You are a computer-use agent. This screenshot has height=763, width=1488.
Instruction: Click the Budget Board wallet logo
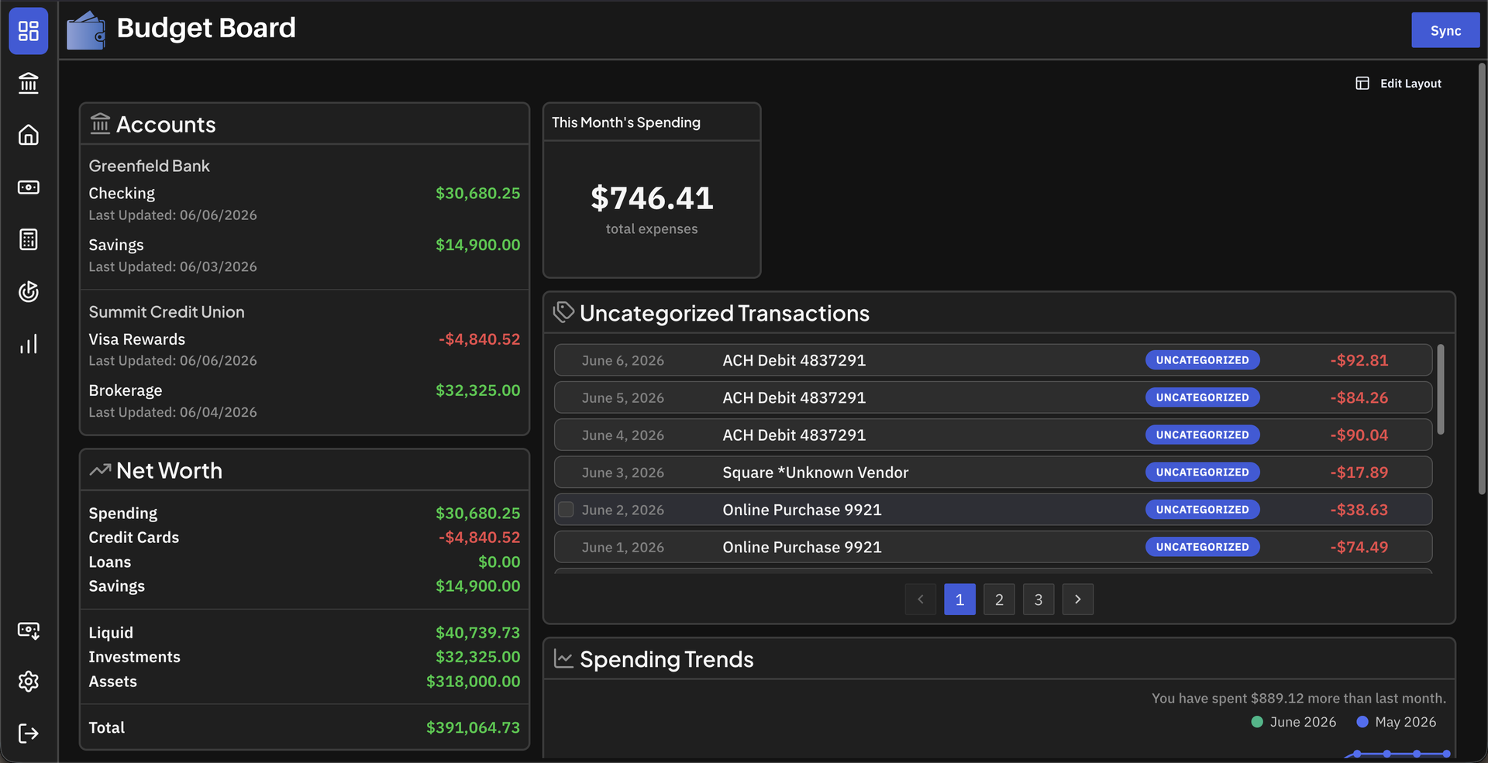[86, 30]
